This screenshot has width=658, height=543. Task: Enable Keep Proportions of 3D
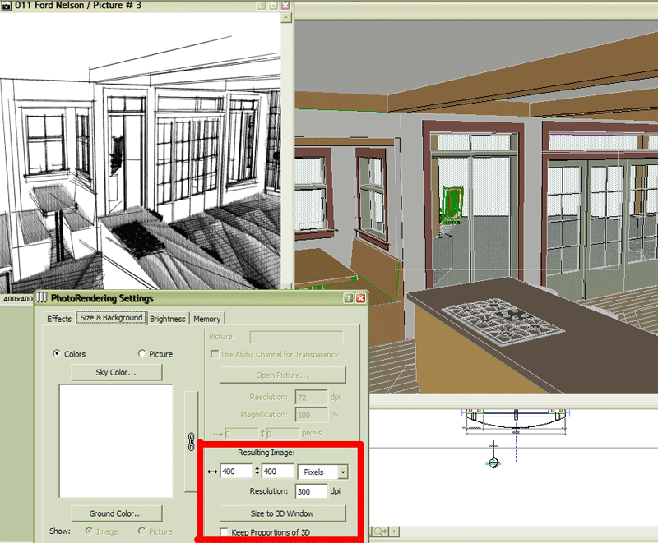point(223,532)
